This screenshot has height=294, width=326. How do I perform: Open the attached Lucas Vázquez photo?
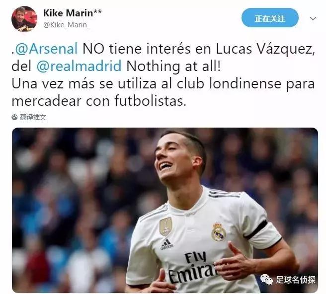click(165, 210)
